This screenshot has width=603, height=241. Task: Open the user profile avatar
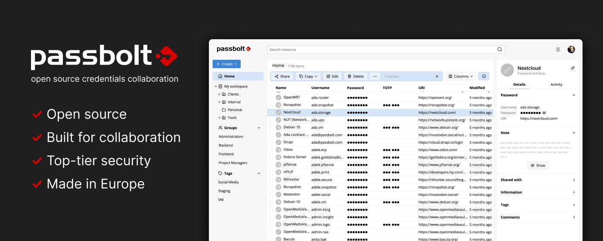click(x=571, y=49)
